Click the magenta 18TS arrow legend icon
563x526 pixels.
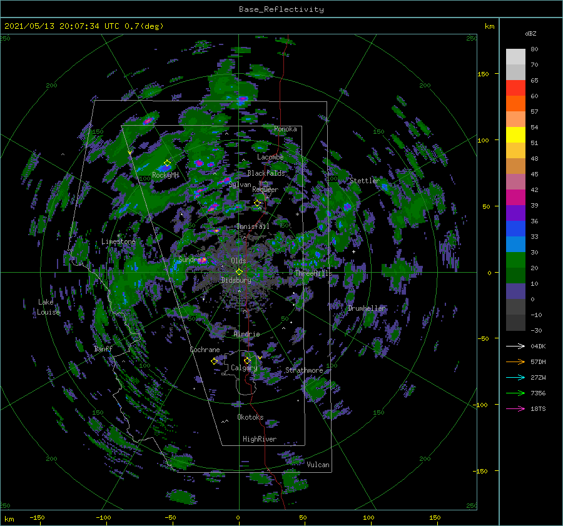tap(515, 408)
